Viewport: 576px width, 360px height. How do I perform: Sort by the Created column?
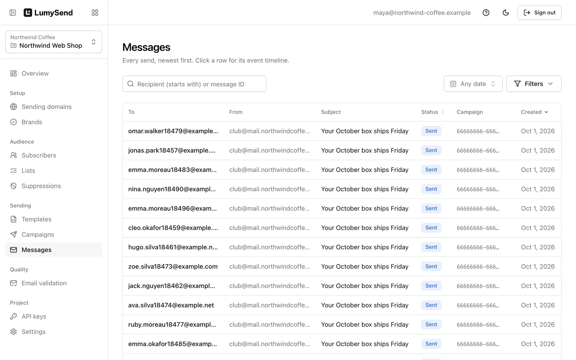(x=535, y=112)
